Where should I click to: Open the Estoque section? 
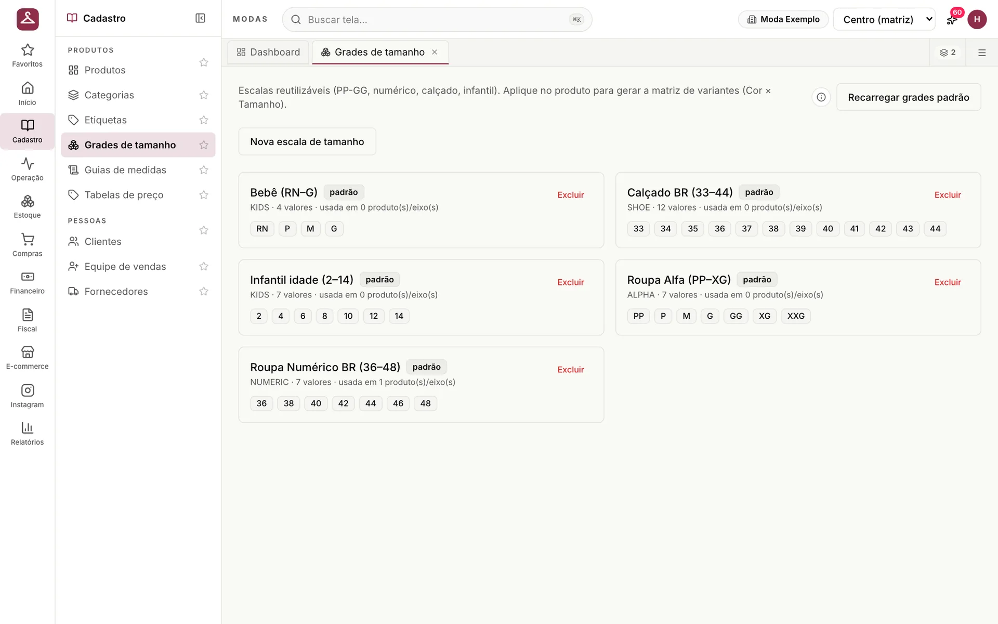click(x=27, y=207)
